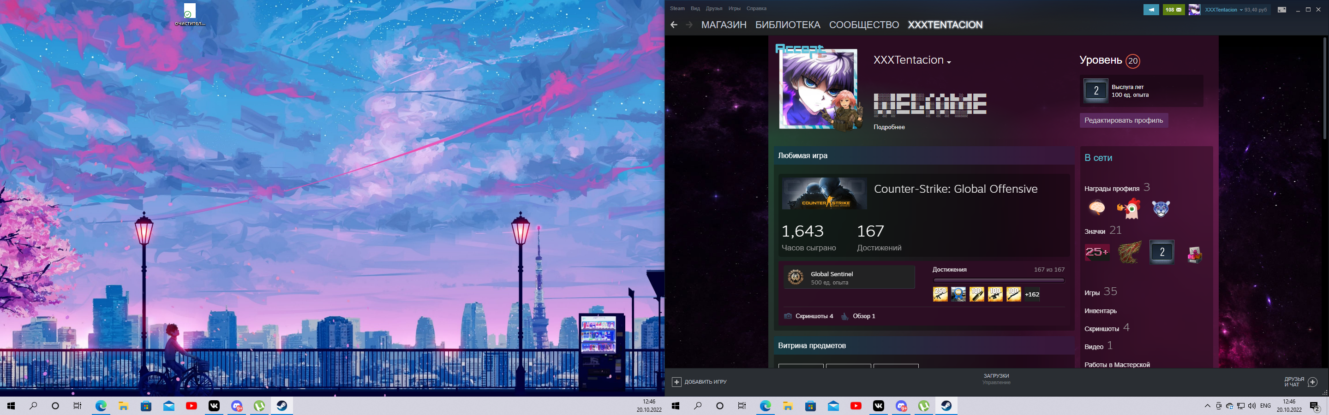Image resolution: width=1329 pixels, height=415 pixels.
Task: Click the plus icon of ДОБАВИТЬ ИГРУ
Action: coord(676,382)
